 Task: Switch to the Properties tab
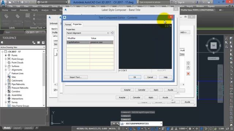tap(77, 24)
